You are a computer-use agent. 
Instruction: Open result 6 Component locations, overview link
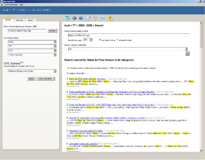point(83,144)
